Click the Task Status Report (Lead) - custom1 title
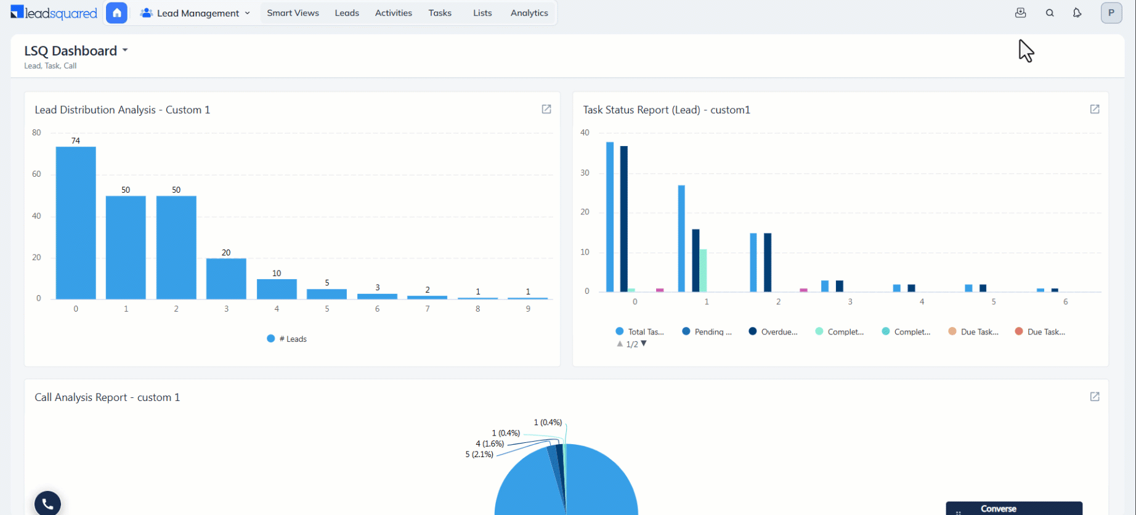Viewport: 1136px width, 515px height. coord(667,110)
